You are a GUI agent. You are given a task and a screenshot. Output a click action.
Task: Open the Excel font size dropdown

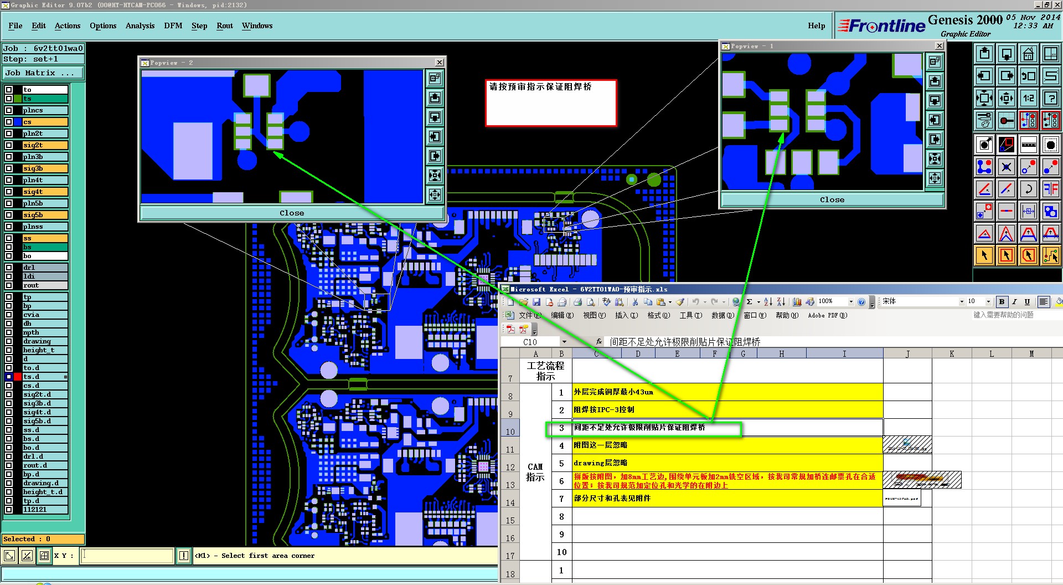(988, 302)
